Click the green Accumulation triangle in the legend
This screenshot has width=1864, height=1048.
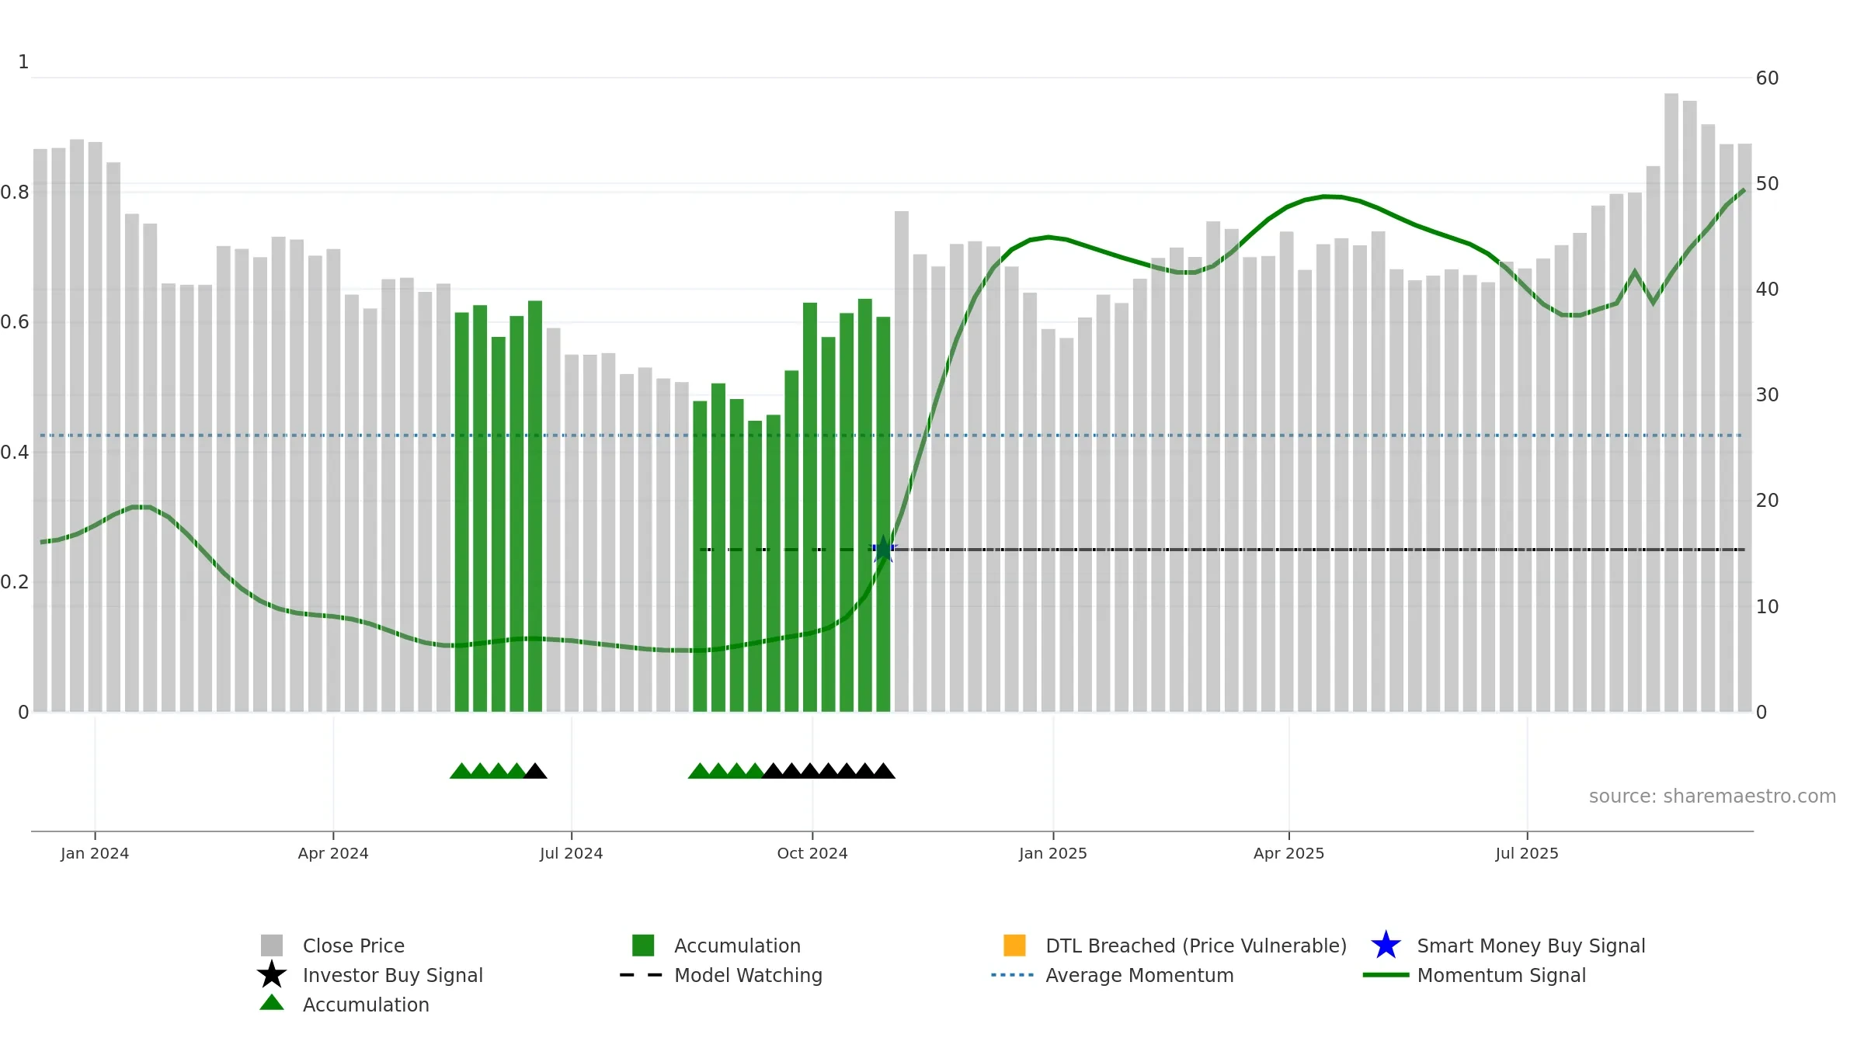pos(272,1002)
